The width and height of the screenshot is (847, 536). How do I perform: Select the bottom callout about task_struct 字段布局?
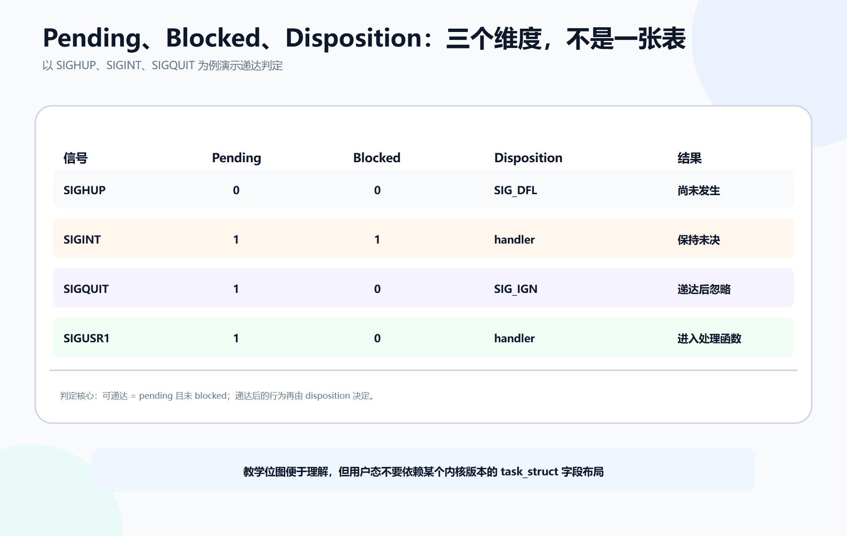pos(423,470)
